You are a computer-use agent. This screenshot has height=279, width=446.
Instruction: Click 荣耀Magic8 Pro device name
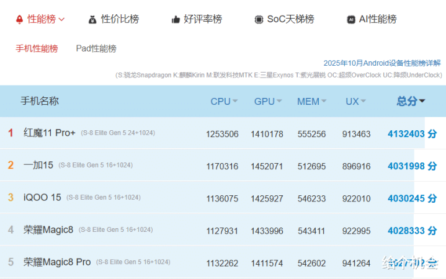tap(57, 262)
